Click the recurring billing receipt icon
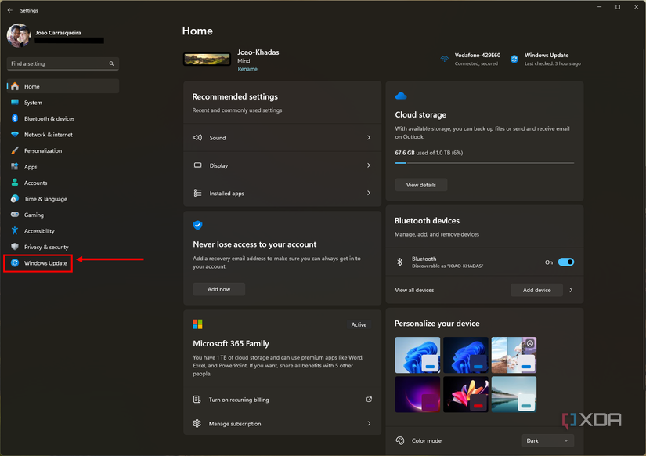 (197, 399)
